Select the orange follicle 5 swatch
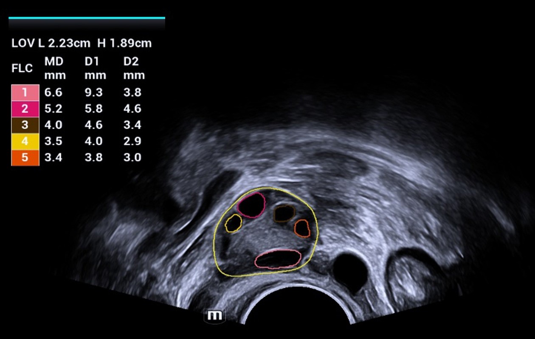This screenshot has width=535, height=339. pos(25,158)
